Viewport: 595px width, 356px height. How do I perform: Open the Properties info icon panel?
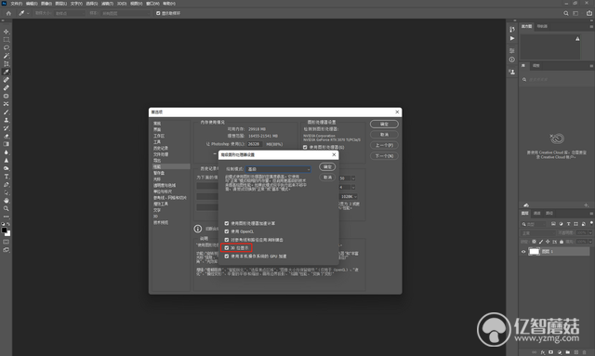pyautogui.click(x=512, y=59)
